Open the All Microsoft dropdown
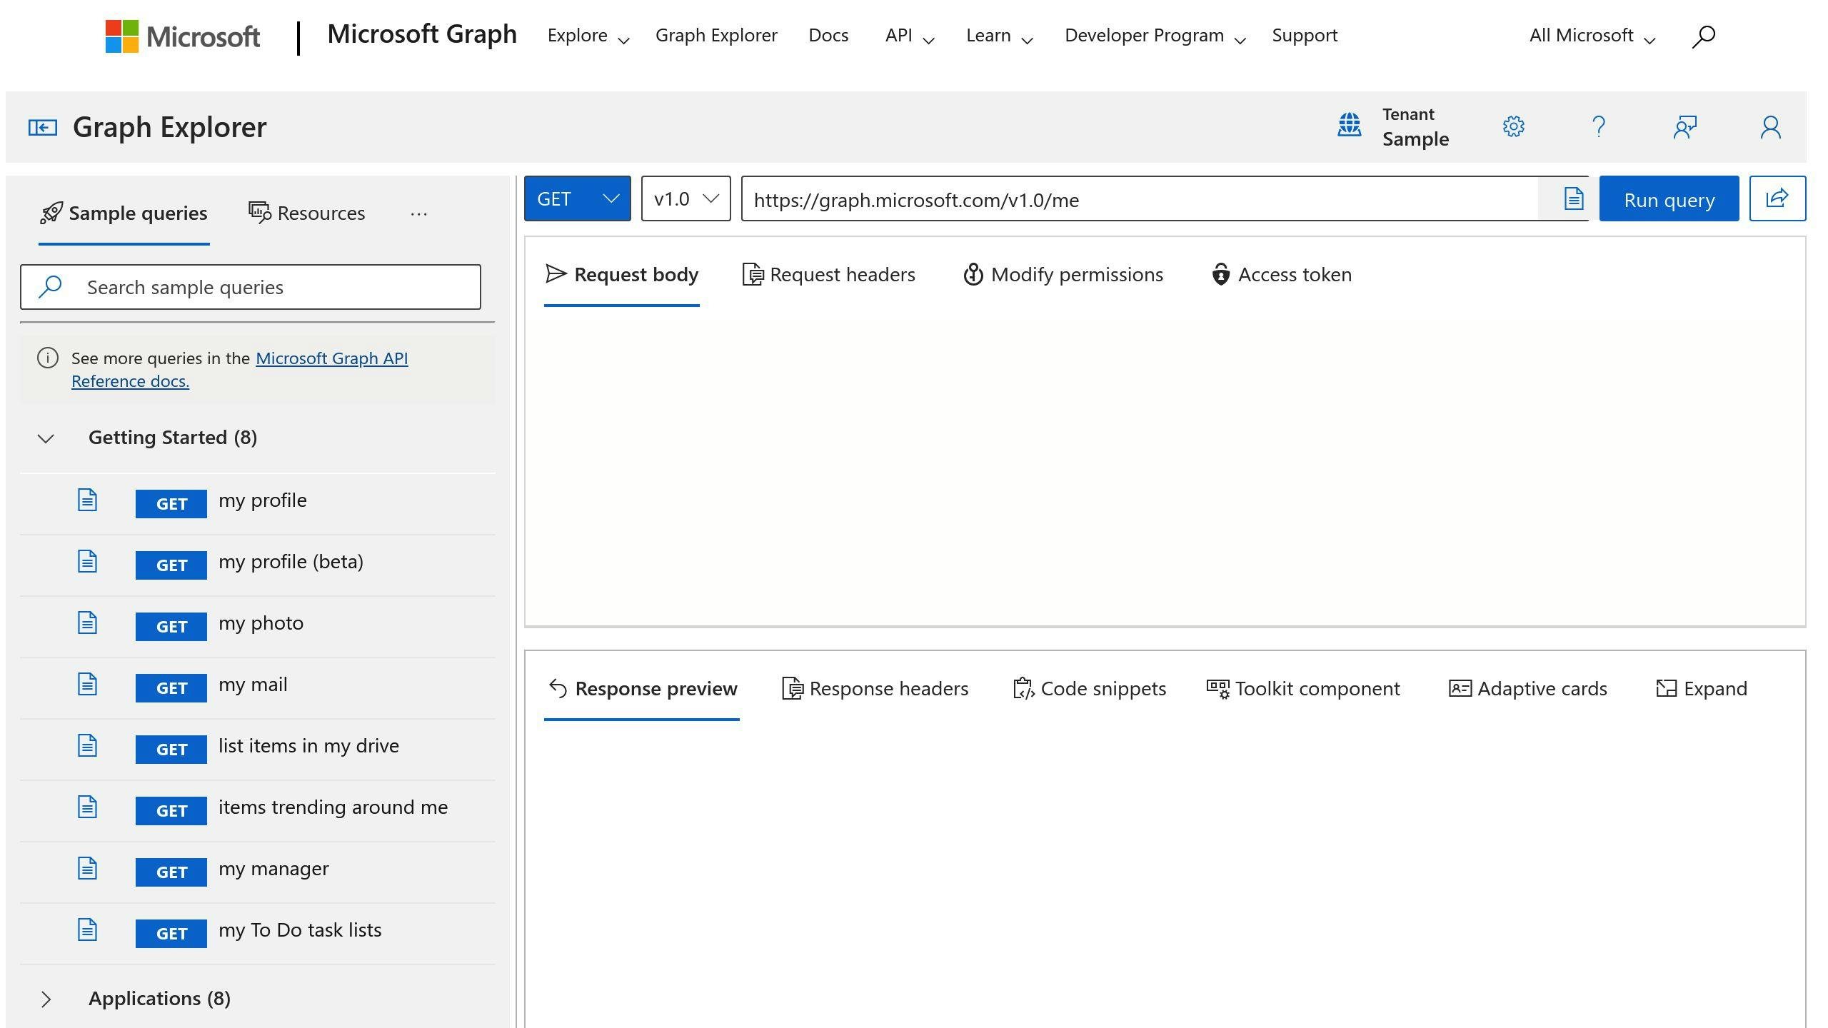 1592,36
